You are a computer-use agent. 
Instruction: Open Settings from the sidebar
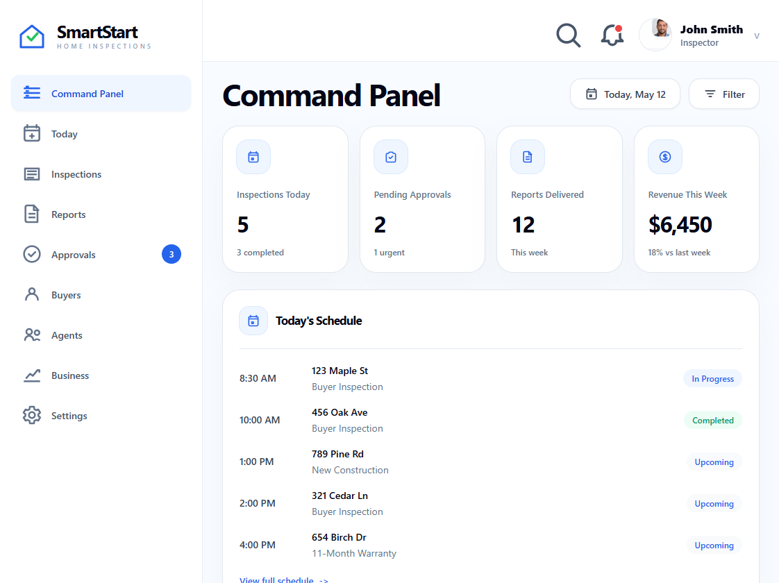(101, 415)
